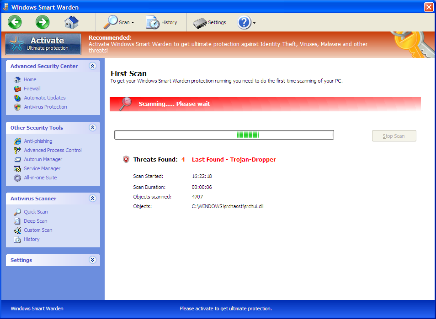Open History clock icon in toolbar
436x319 pixels.
click(152, 22)
